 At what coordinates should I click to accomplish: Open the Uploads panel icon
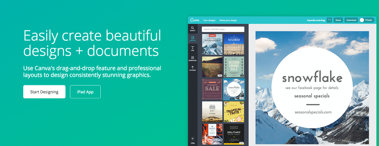192,68
